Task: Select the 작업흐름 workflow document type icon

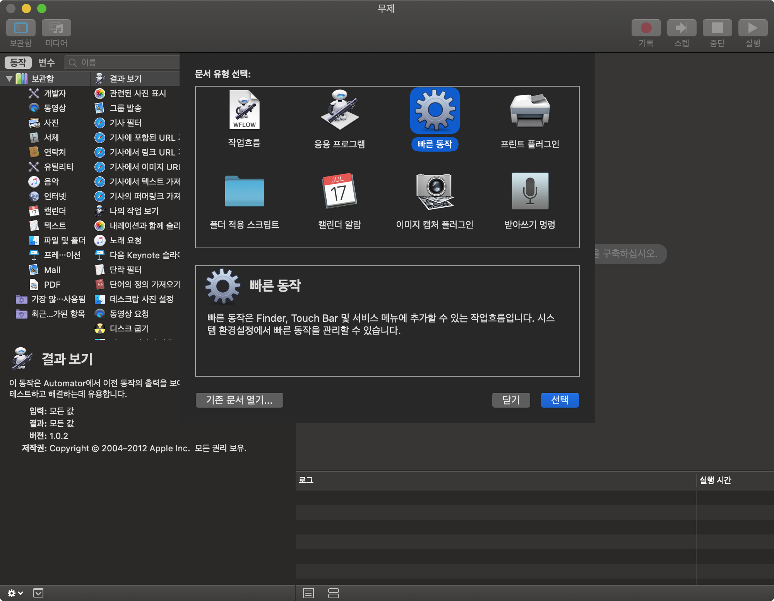Action: pos(244,110)
